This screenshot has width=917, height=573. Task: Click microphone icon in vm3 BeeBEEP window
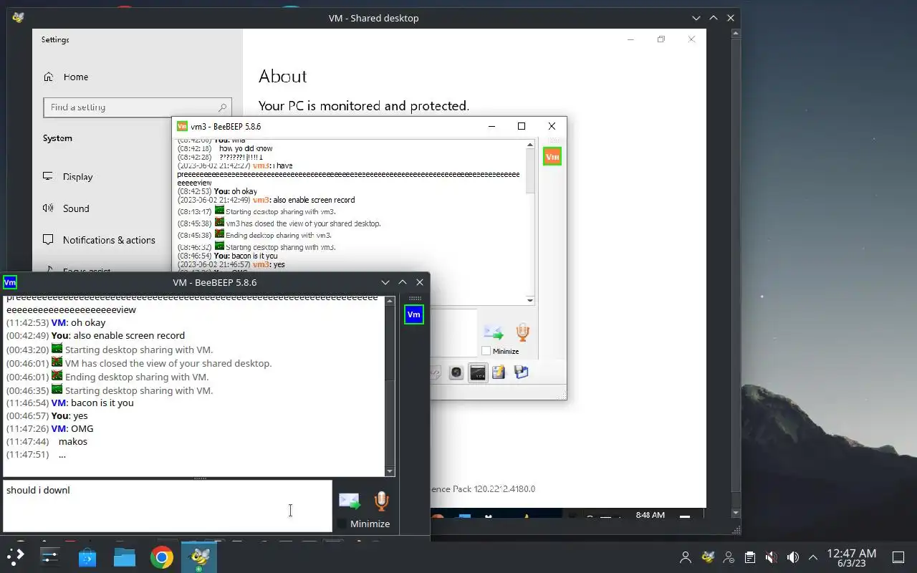(522, 332)
